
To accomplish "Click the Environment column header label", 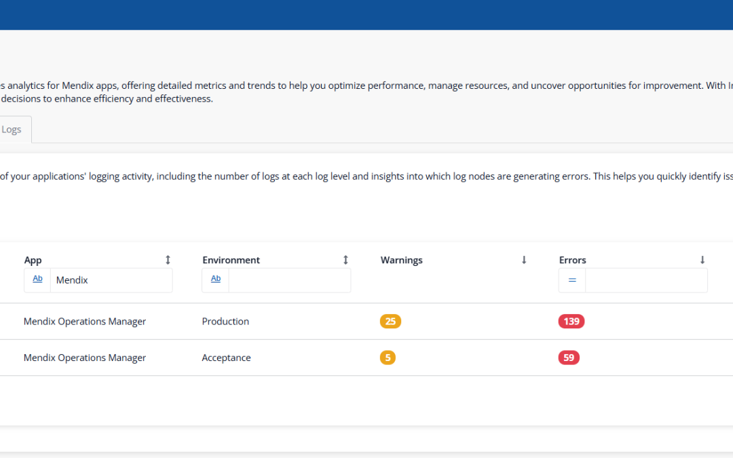I will (x=231, y=260).
